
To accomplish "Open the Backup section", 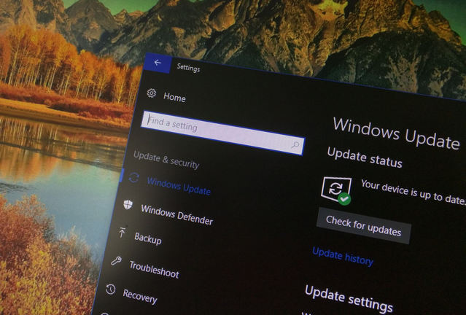I will tap(148, 238).
